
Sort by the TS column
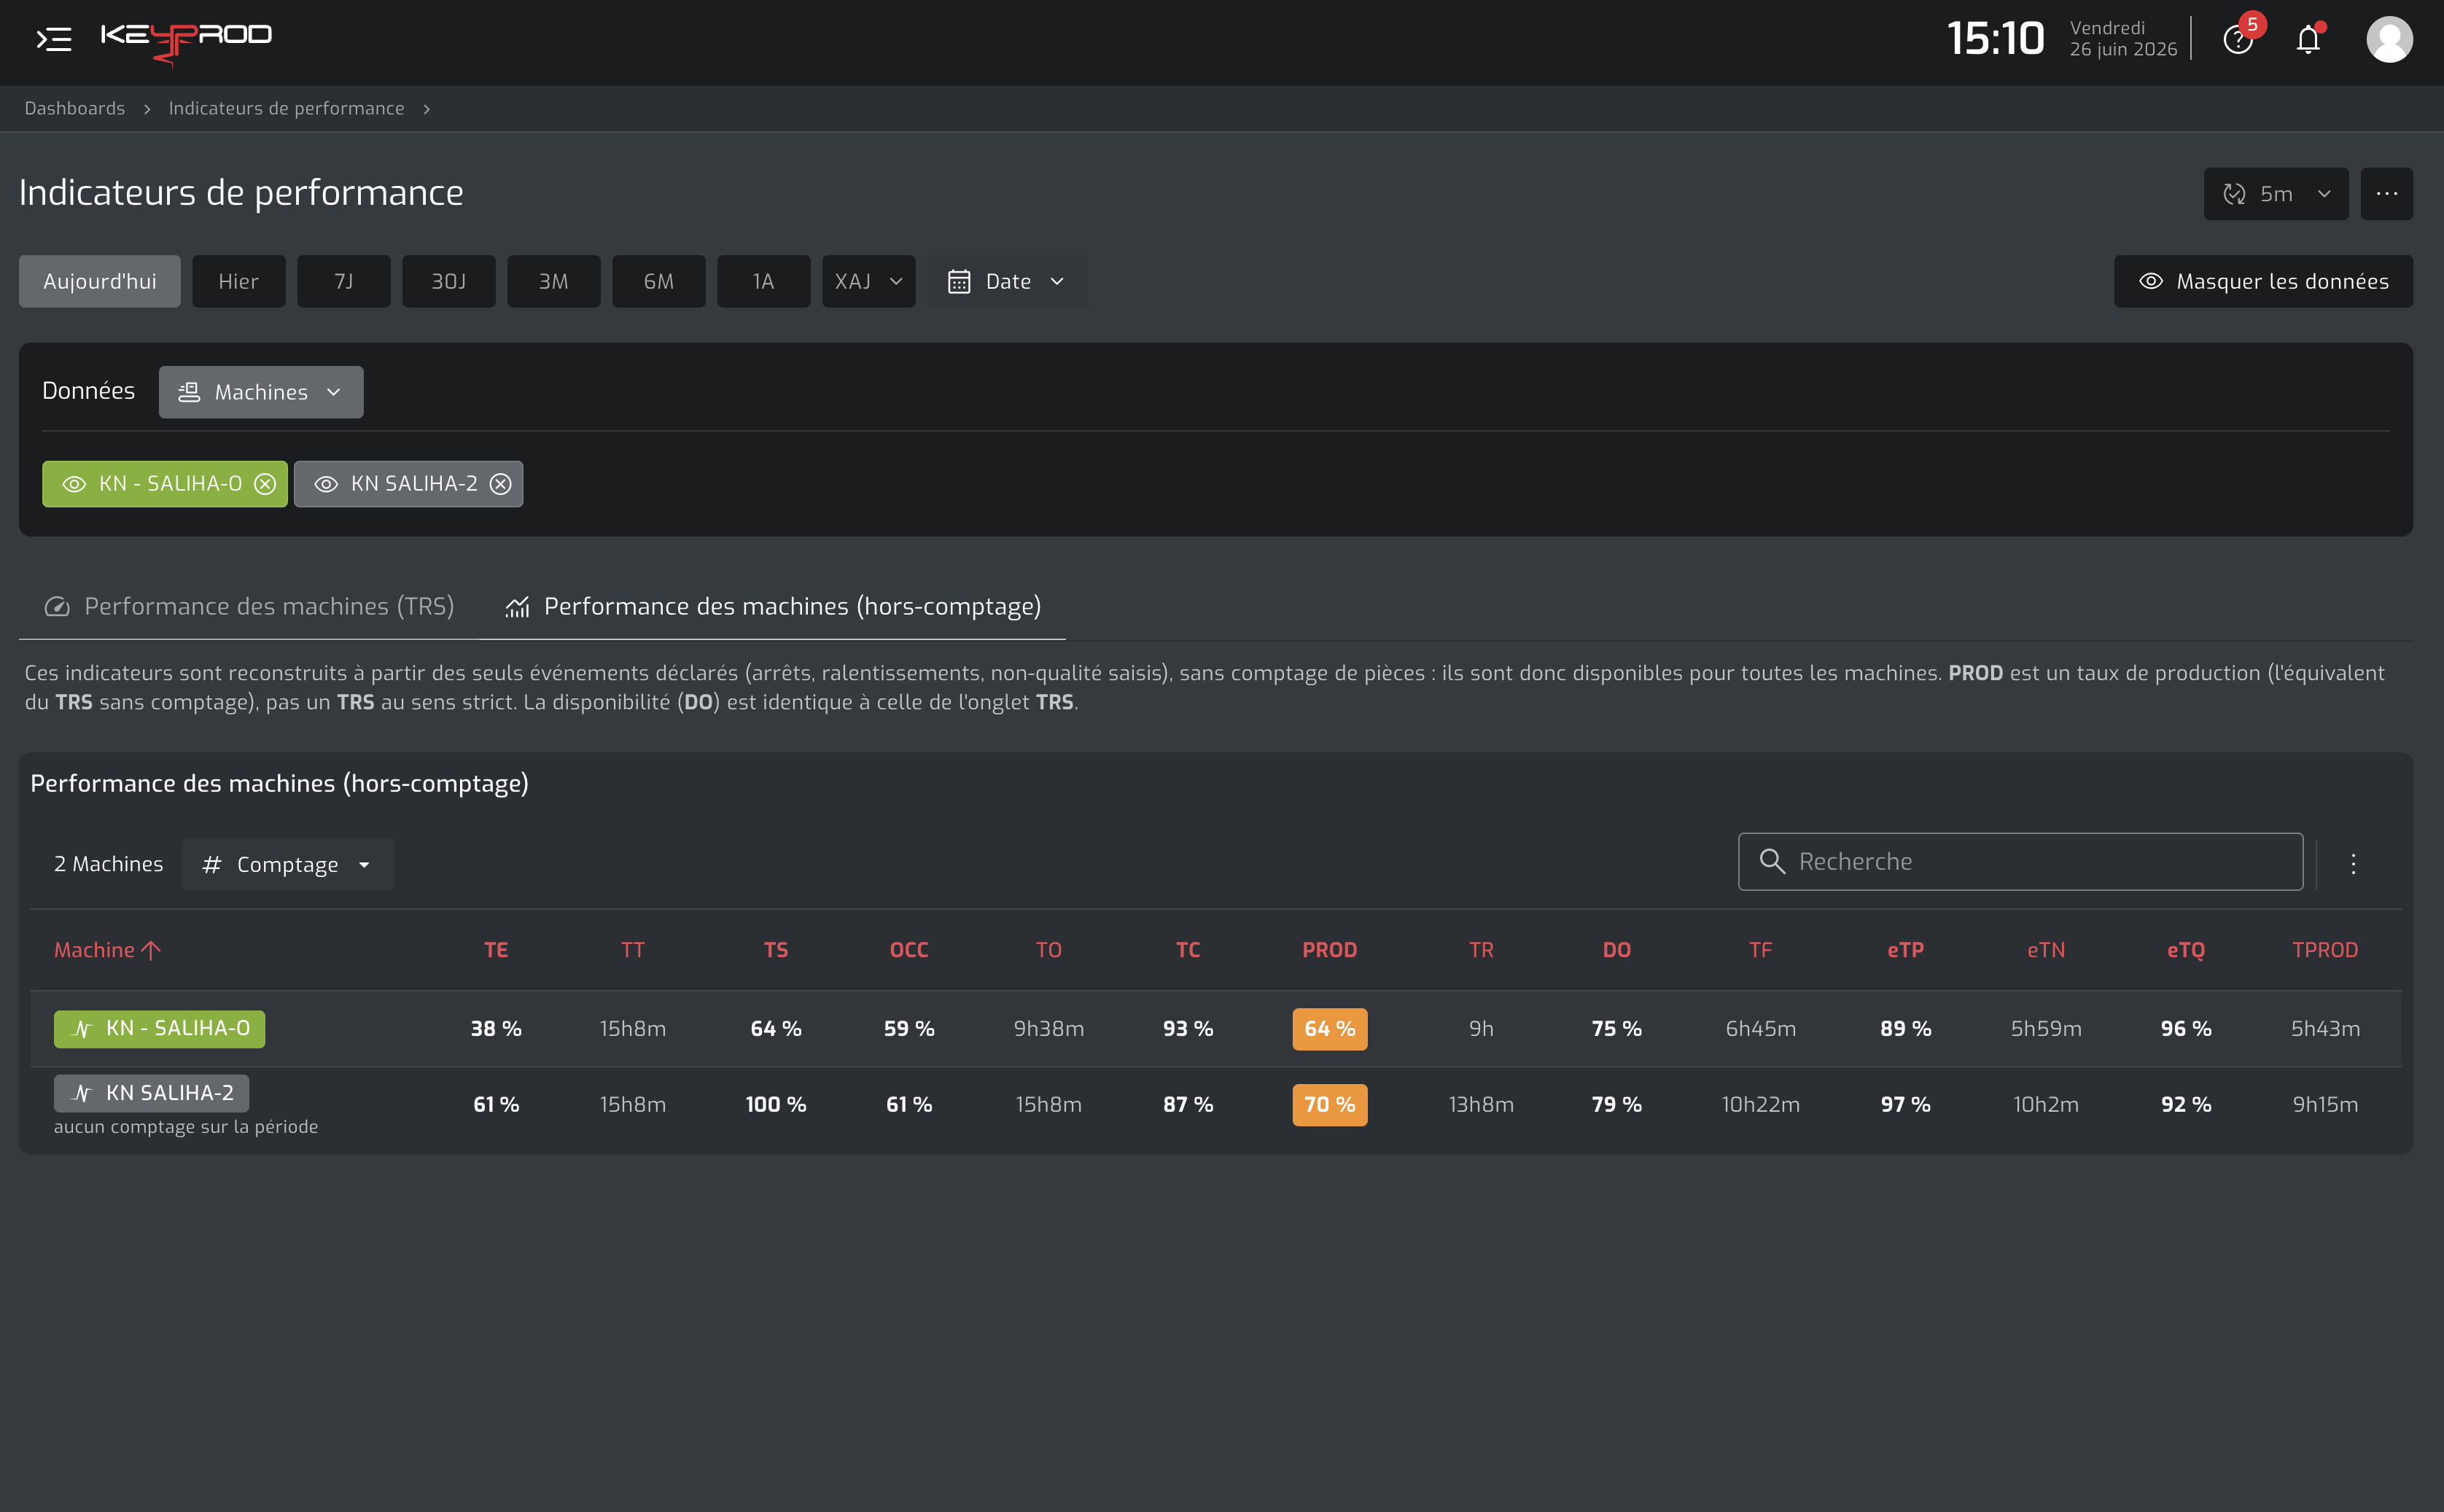click(776, 950)
